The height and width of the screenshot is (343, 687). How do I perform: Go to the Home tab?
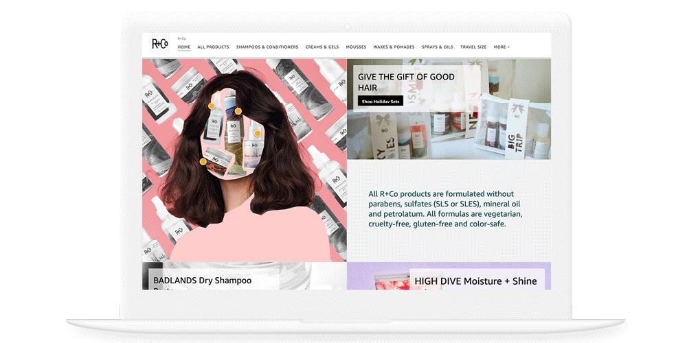coord(184,47)
